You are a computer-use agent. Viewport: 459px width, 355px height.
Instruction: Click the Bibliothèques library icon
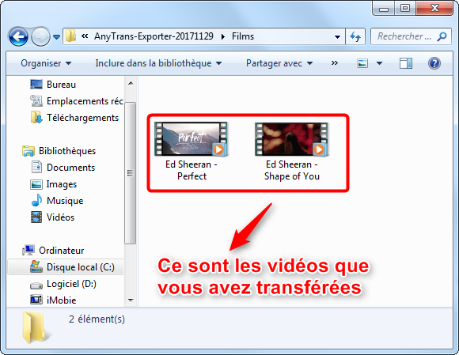click(28, 151)
